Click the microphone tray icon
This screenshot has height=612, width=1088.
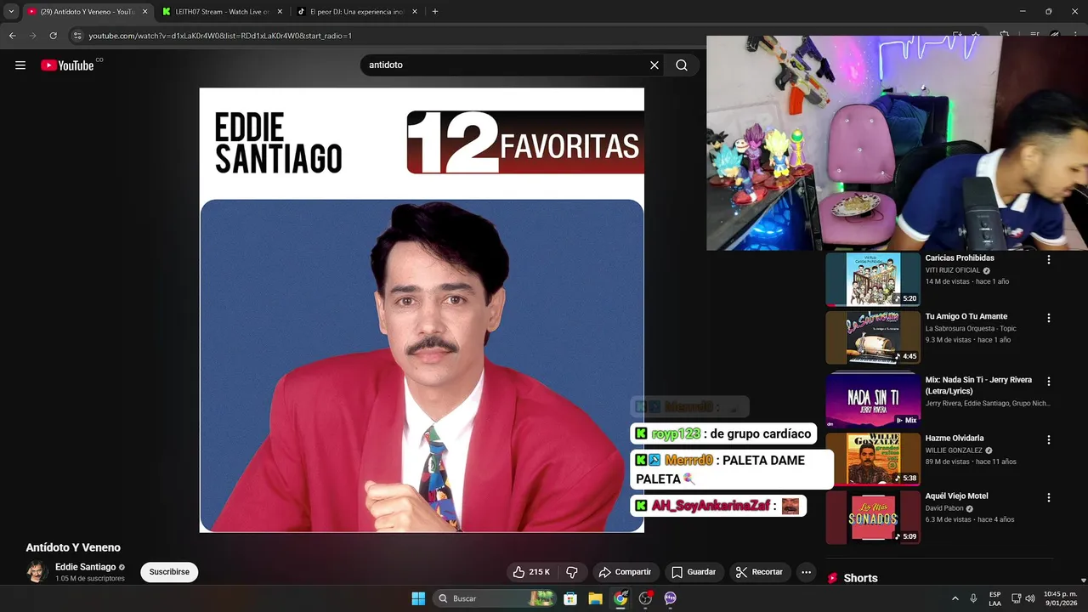click(x=973, y=598)
